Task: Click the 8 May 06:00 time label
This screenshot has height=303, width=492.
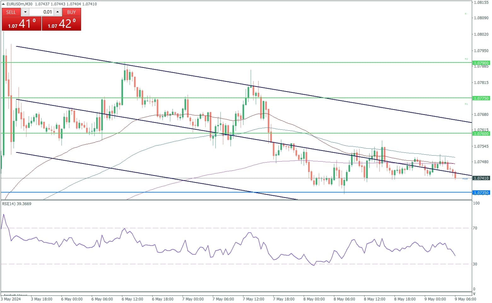Action: 344,299
